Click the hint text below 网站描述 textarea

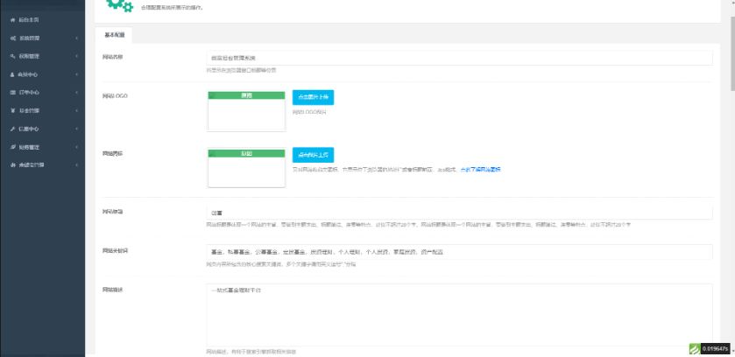251,352
